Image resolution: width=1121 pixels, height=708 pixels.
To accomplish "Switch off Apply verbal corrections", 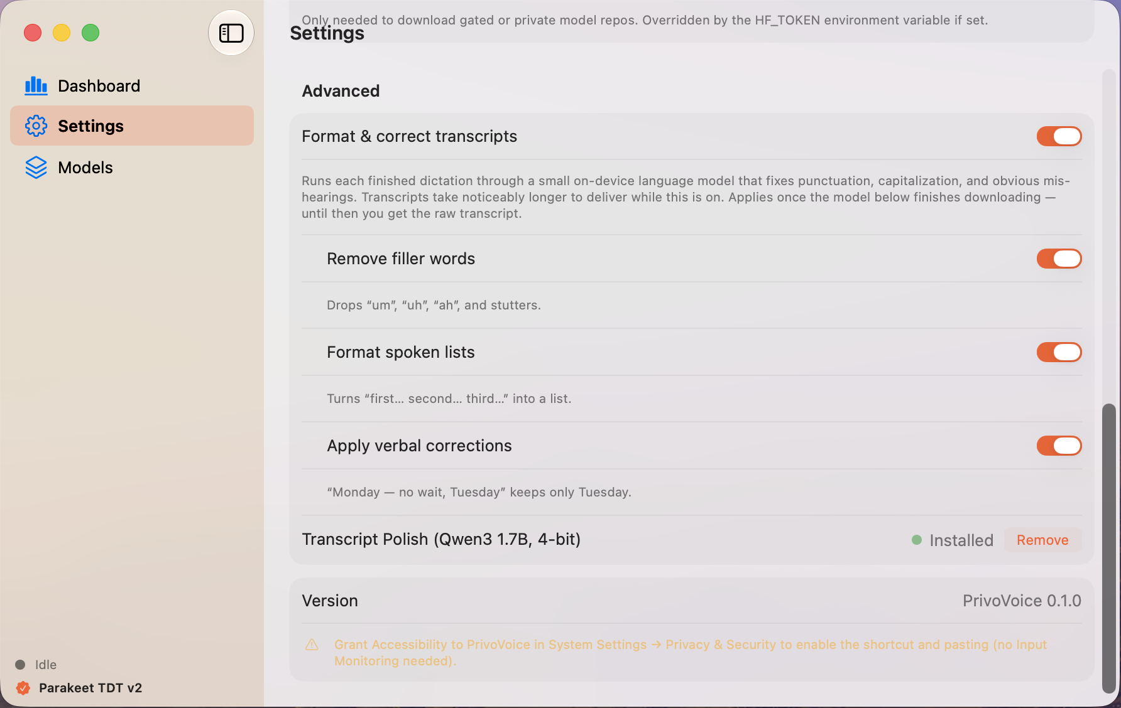I will pyautogui.click(x=1059, y=446).
